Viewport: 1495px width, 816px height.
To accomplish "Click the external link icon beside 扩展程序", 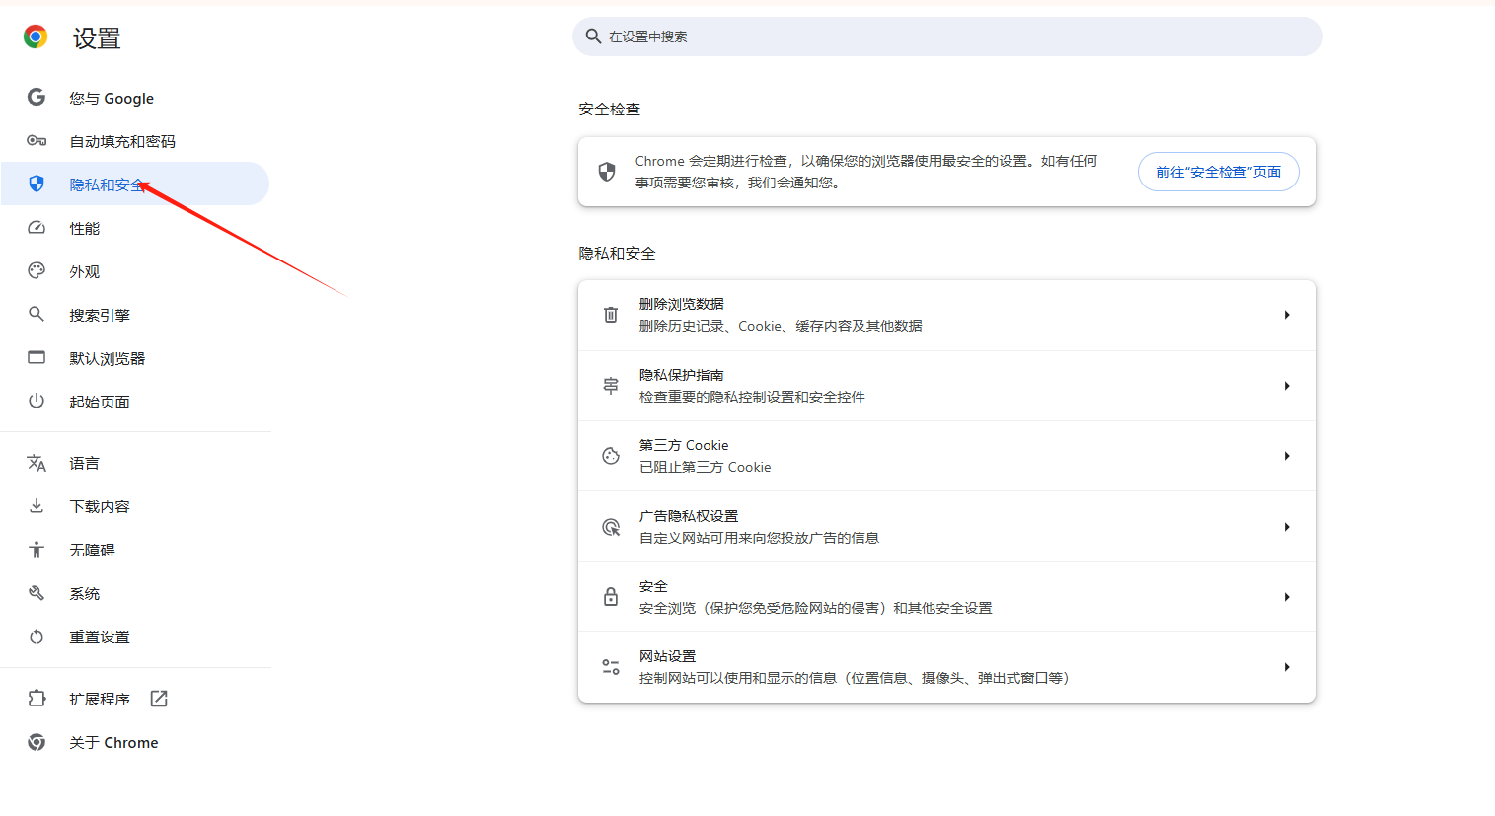I will point(159,699).
